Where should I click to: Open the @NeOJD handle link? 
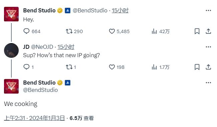(x=42, y=47)
